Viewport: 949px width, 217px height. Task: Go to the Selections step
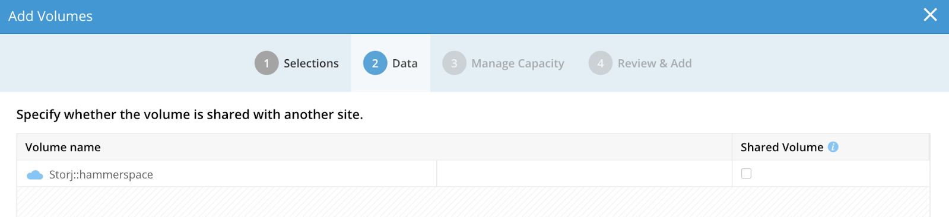click(311, 63)
